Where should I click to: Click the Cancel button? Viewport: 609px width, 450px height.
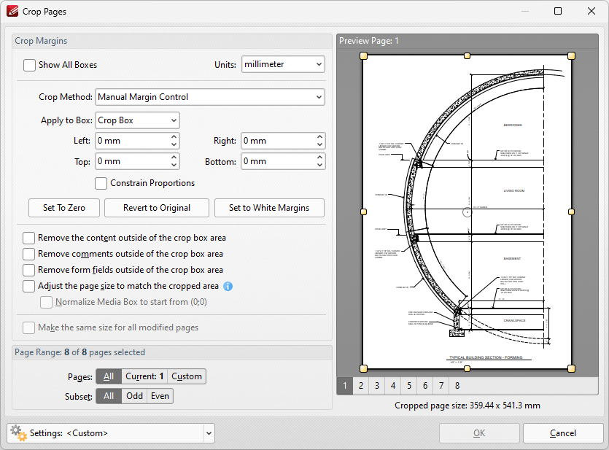[x=563, y=433]
